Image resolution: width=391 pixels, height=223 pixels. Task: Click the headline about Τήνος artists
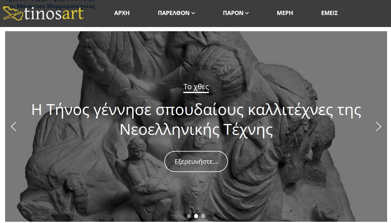[x=196, y=120]
